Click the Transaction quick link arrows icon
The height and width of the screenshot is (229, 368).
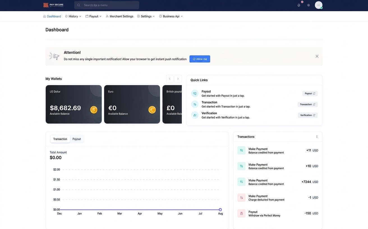click(x=195, y=104)
